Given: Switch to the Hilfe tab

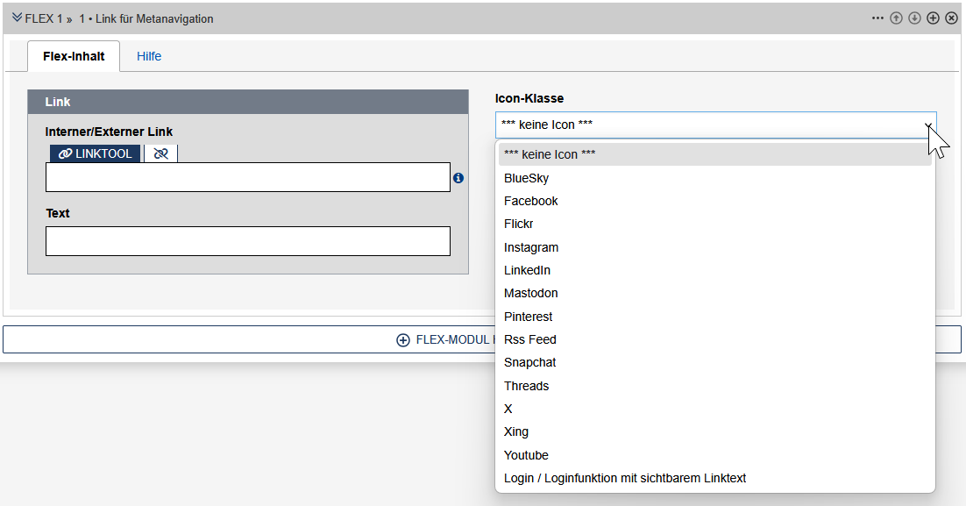Looking at the screenshot, I should tap(149, 56).
